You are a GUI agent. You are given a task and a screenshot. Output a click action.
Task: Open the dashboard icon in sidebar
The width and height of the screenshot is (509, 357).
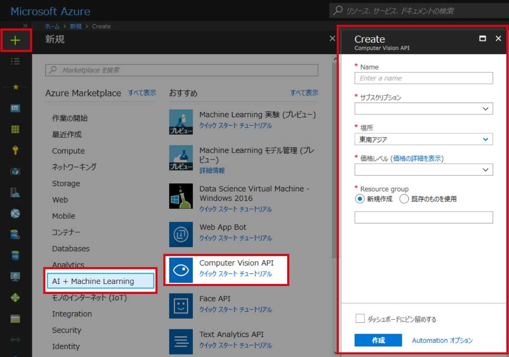15,108
